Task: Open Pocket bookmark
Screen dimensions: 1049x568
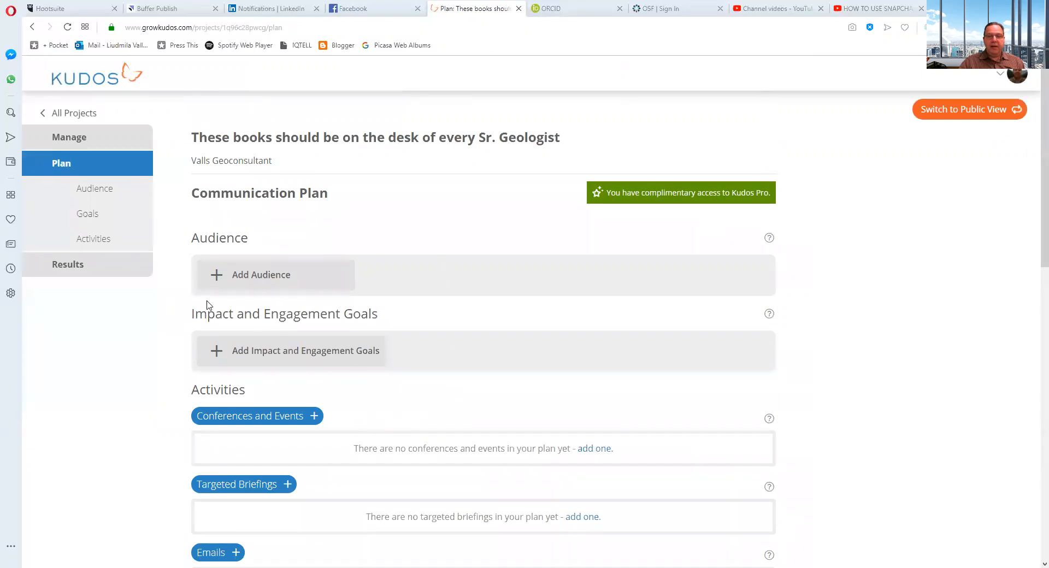Action: [x=50, y=45]
